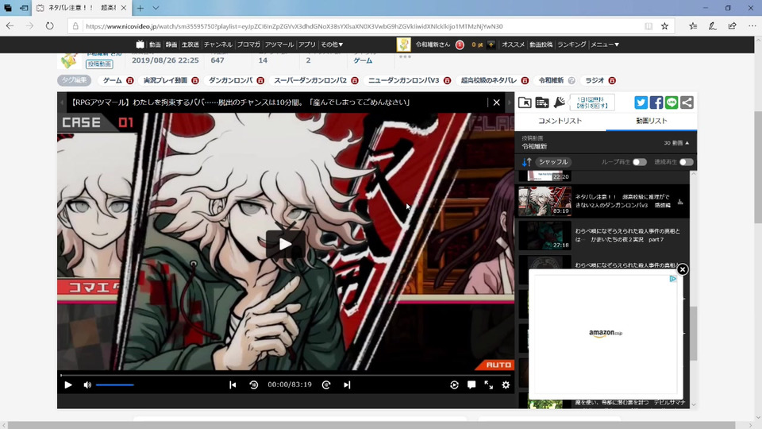Click the play button in player controls
Viewport: 762px width, 429px height.
68,385
